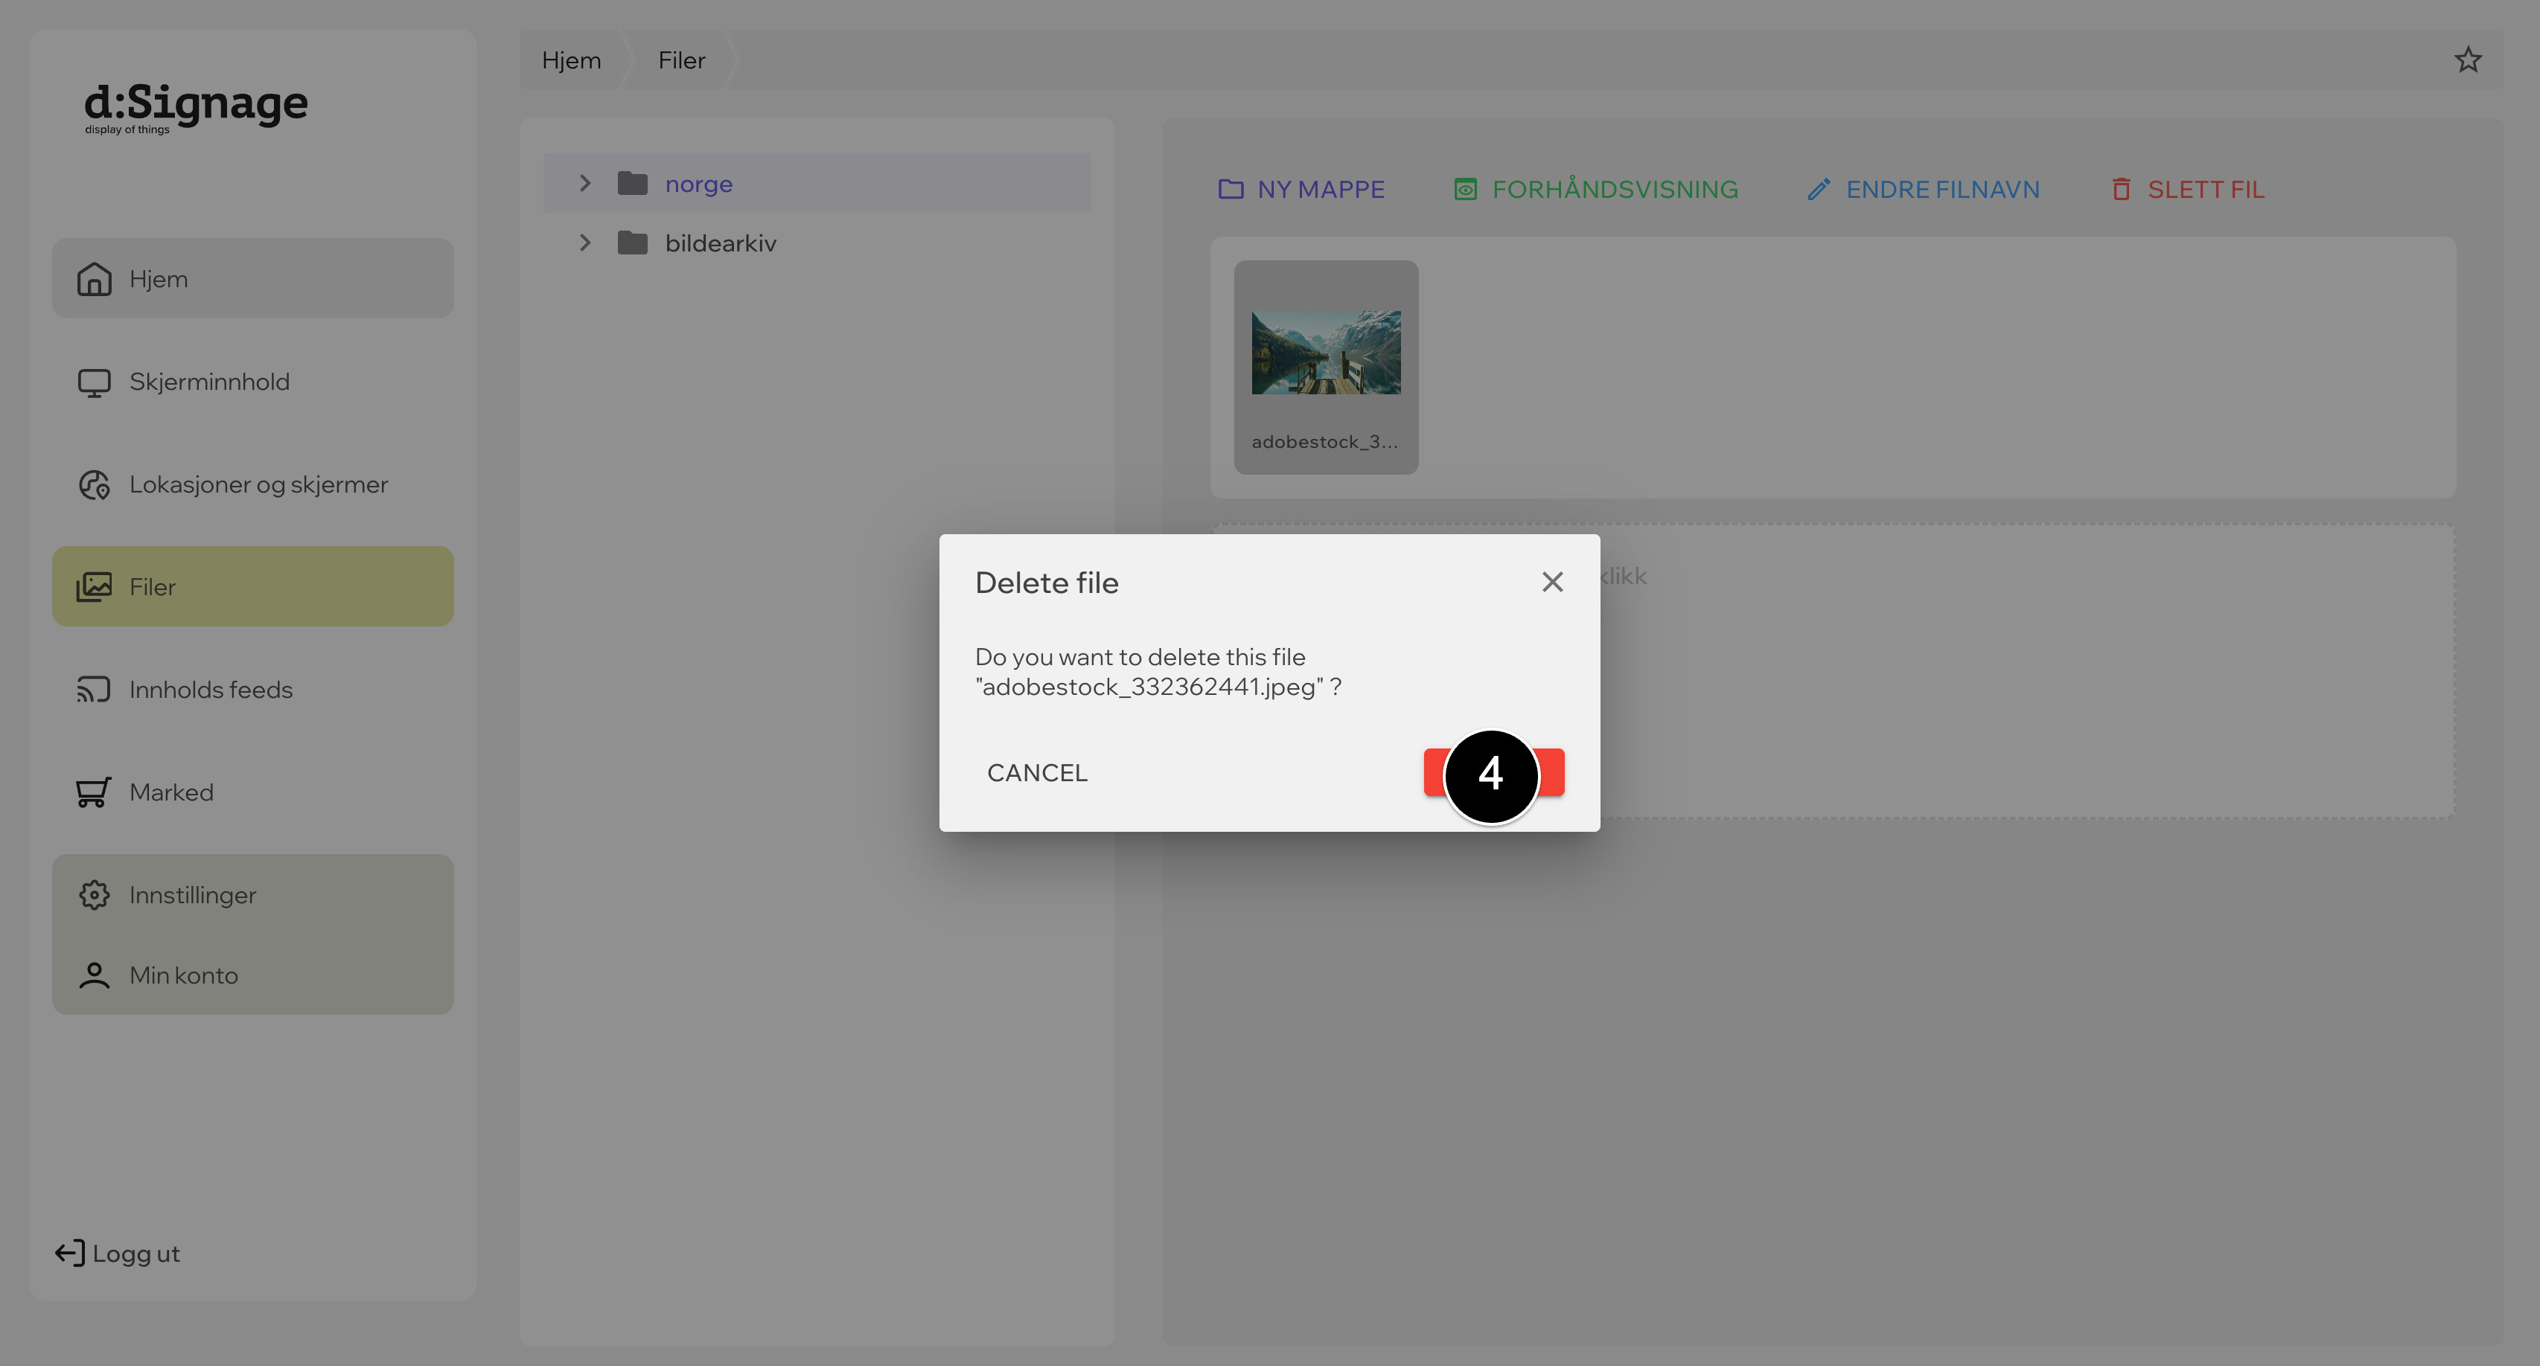
Task: Open Lokasjoner og skjermer
Action: 252,484
